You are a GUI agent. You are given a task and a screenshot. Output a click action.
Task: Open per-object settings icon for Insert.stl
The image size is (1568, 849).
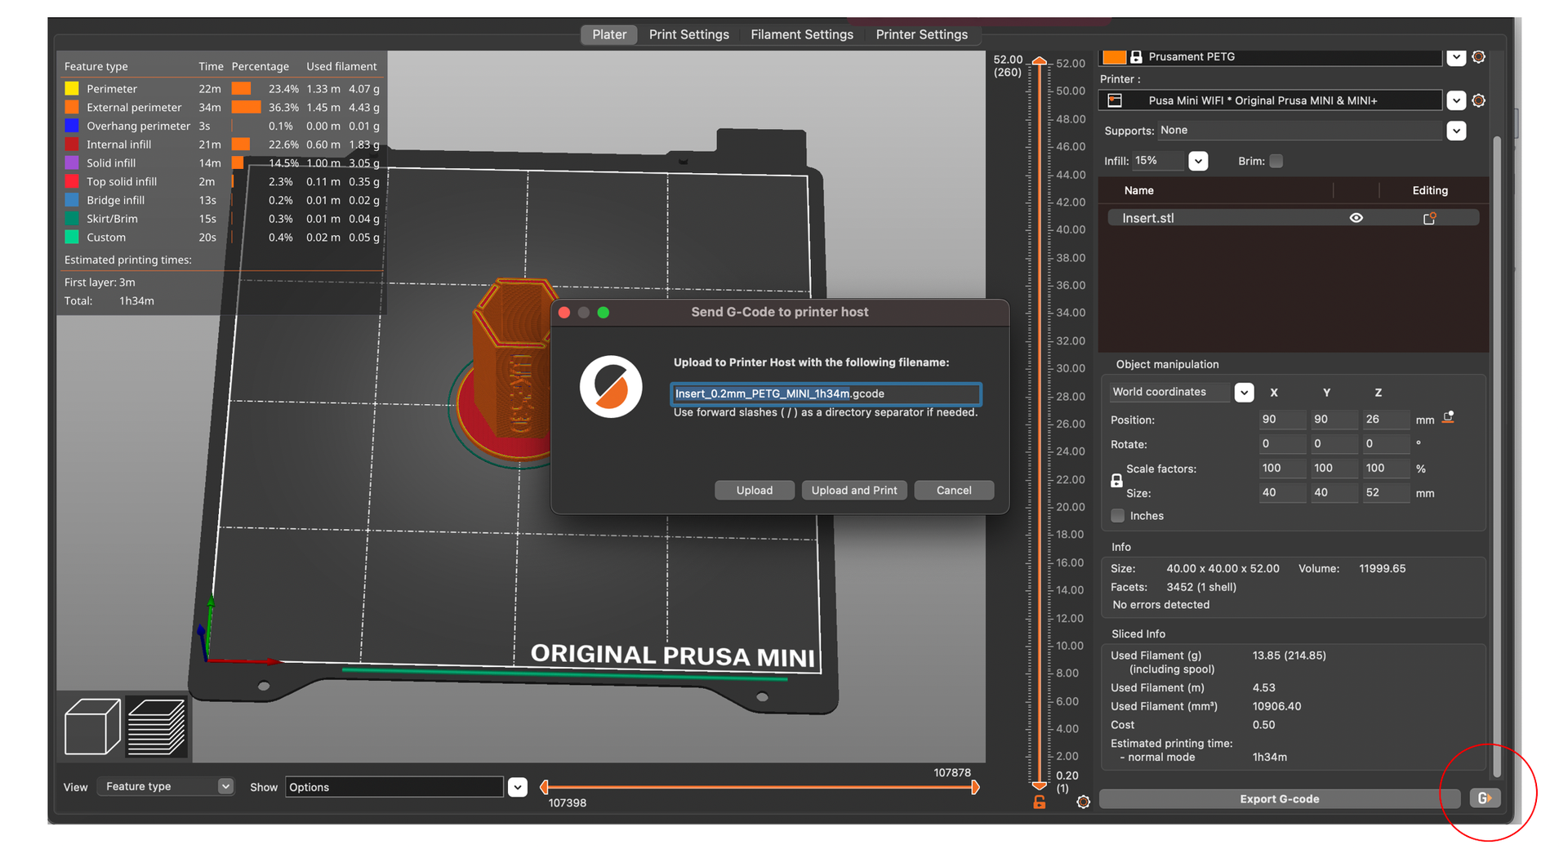(x=1430, y=217)
